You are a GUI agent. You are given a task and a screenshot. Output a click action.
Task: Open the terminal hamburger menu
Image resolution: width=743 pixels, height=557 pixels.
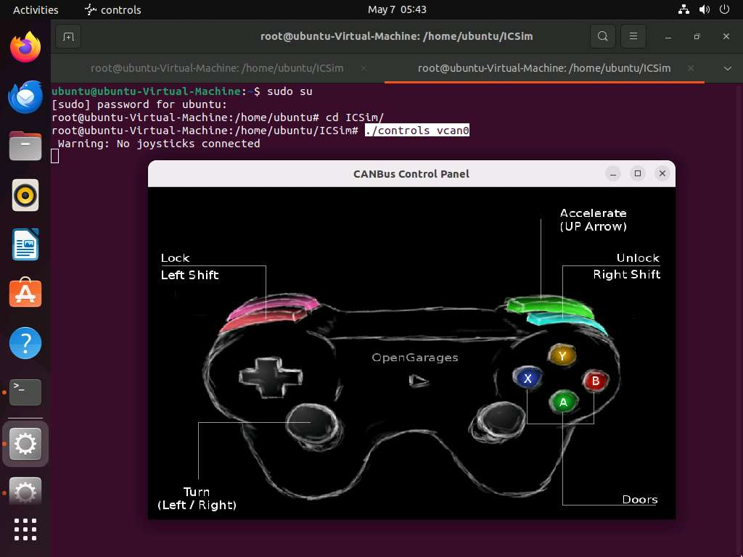click(633, 36)
